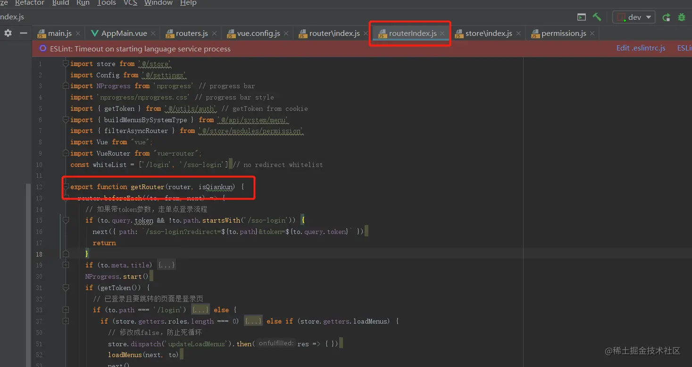This screenshot has width=692, height=367.
Task: Close the vue.config.js tab
Action: 286,33
